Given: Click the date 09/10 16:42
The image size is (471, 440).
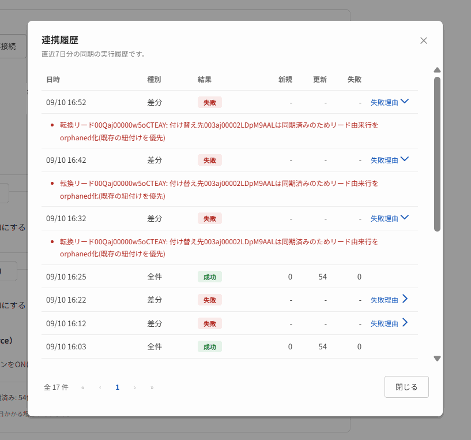Looking at the screenshot, I should 66,160.
